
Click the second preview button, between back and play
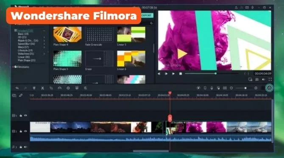(166, 73)
